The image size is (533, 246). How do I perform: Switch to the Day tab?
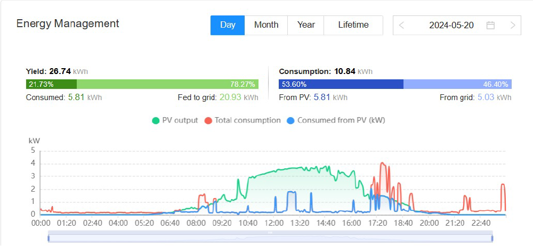click(x=228, y=25)
